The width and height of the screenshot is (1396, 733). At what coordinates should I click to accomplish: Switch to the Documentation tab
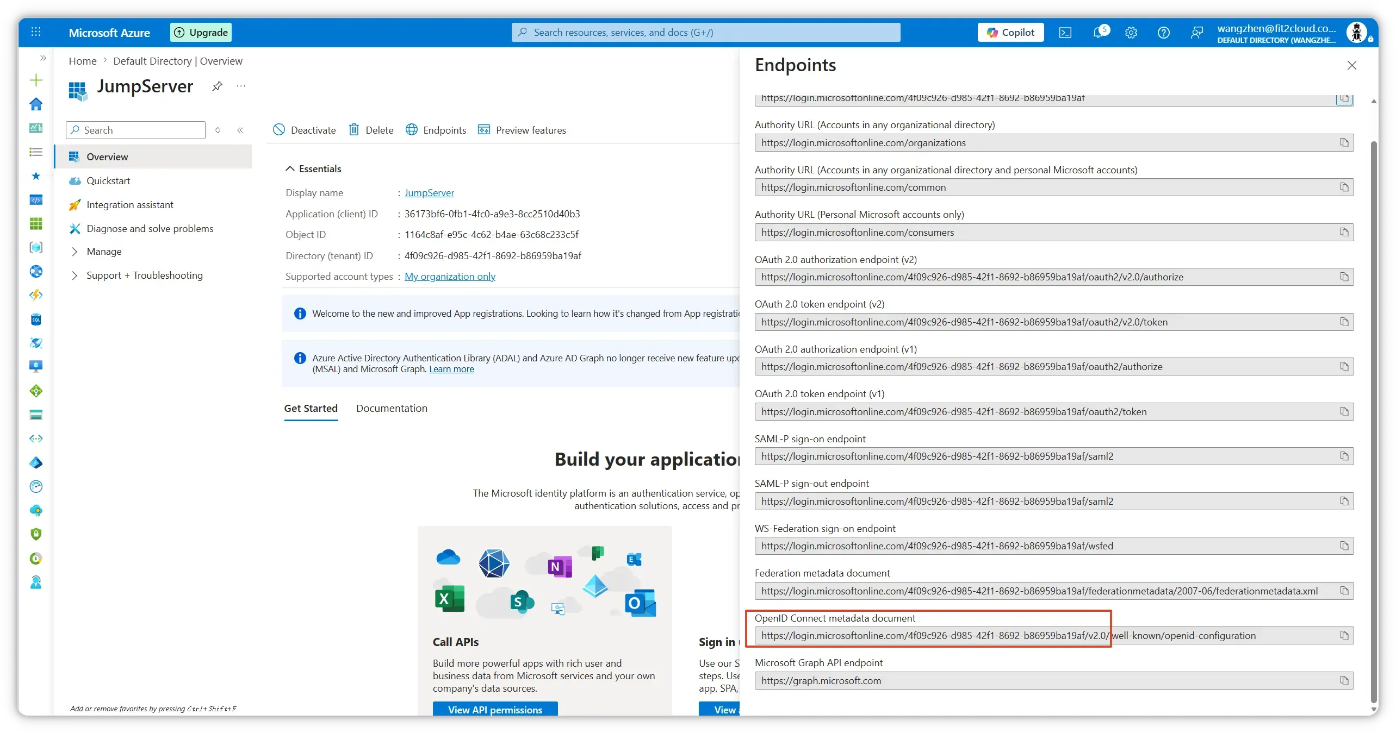[x=392, y=408]
